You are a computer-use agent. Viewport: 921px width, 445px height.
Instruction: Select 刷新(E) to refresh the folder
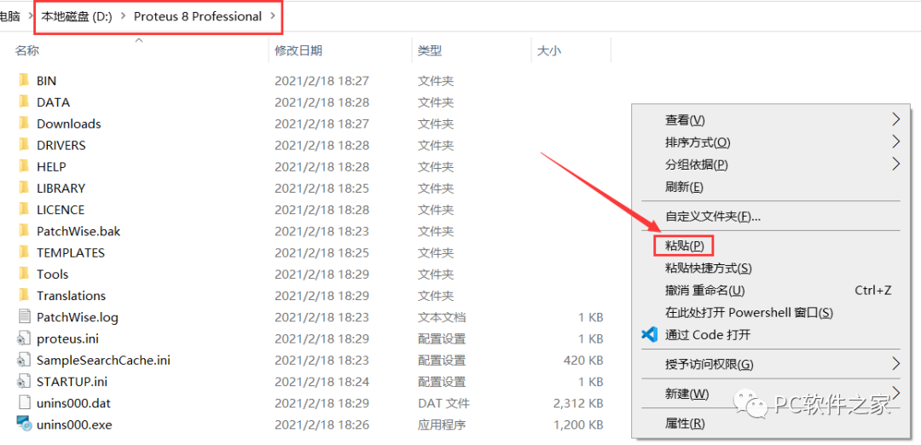(x=684, y=188)
